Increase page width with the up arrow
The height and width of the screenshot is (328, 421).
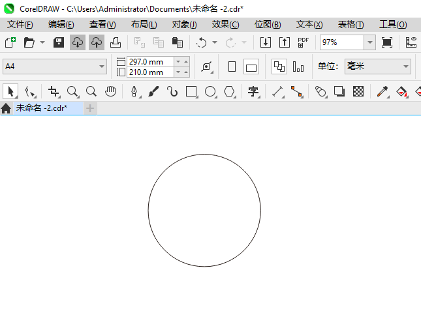point(186,62)
